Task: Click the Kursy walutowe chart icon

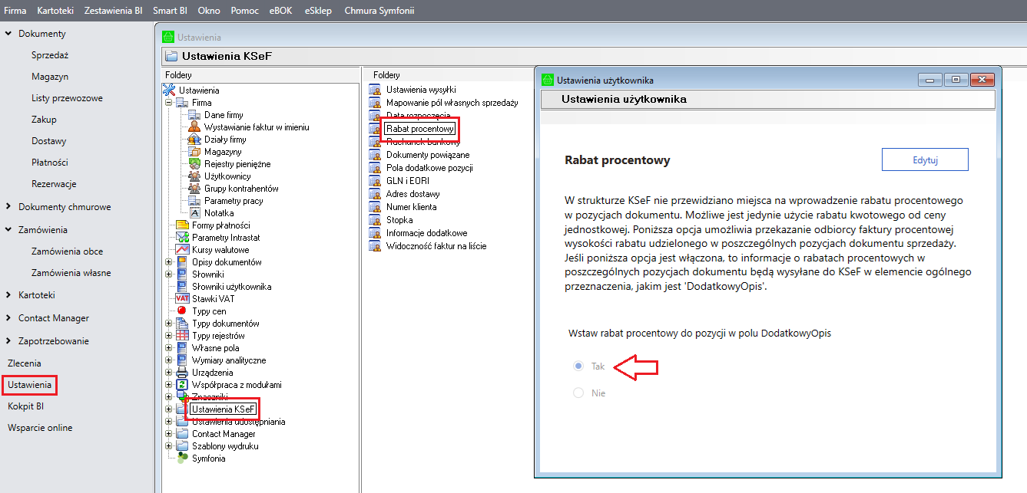Action: (182, 250)
